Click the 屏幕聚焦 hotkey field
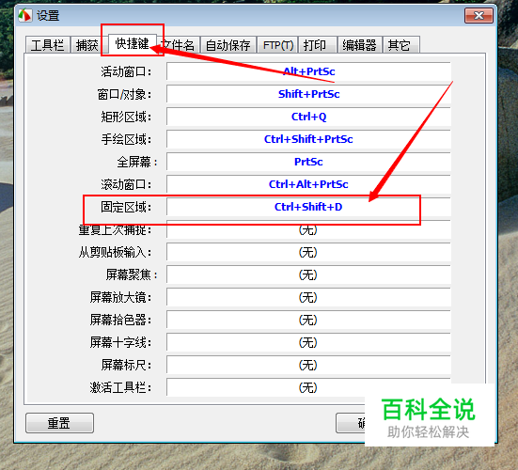The image size is (518, 470). pyautogui.click(x=309, y=274)
